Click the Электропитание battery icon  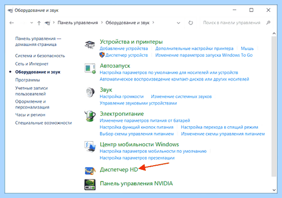click(90, 116)
